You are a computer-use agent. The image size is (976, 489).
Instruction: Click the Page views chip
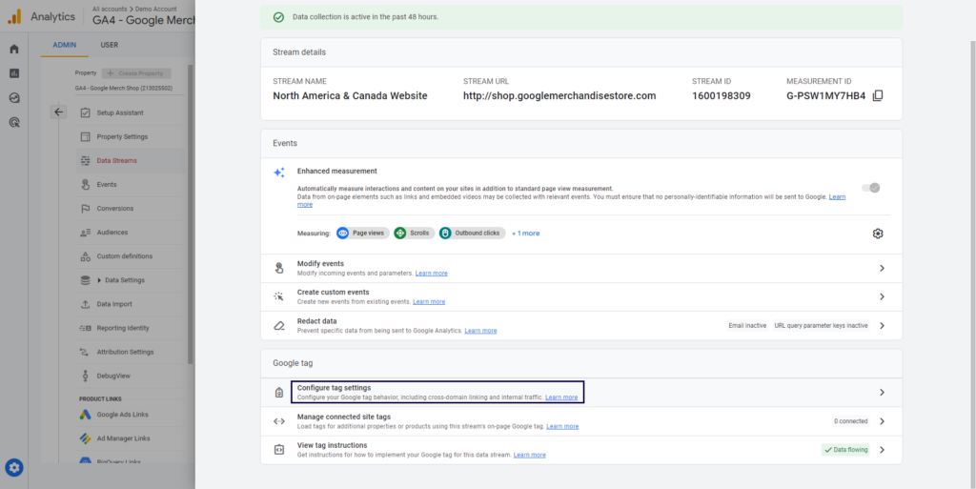[363, 234]
